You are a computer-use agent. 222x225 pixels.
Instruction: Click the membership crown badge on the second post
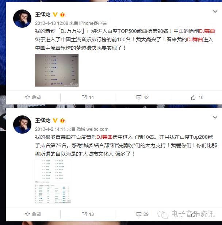pyautogui.click(x=63, y=121)
